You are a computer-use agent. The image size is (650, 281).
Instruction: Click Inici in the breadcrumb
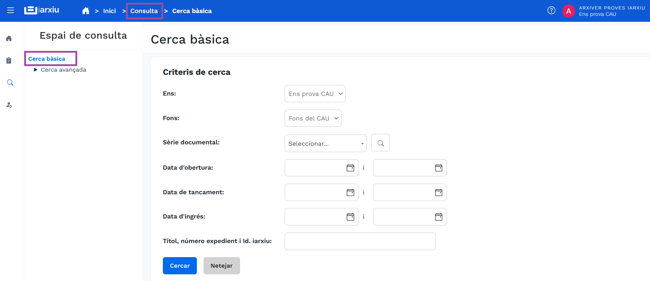tap(110, 11)
